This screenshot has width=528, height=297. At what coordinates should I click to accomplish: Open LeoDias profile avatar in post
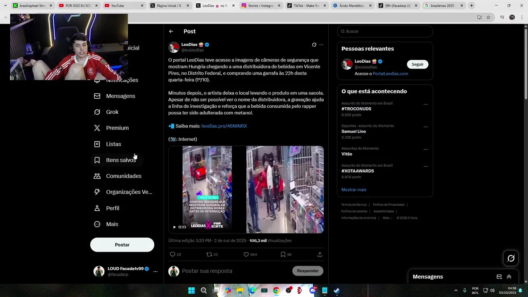point(174,47)
